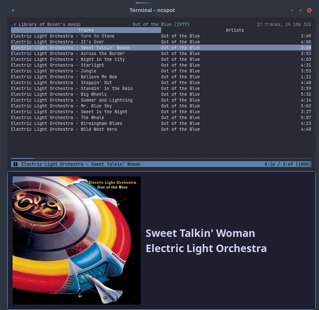Click the plus icon in the title bar

tap(13, 10)
